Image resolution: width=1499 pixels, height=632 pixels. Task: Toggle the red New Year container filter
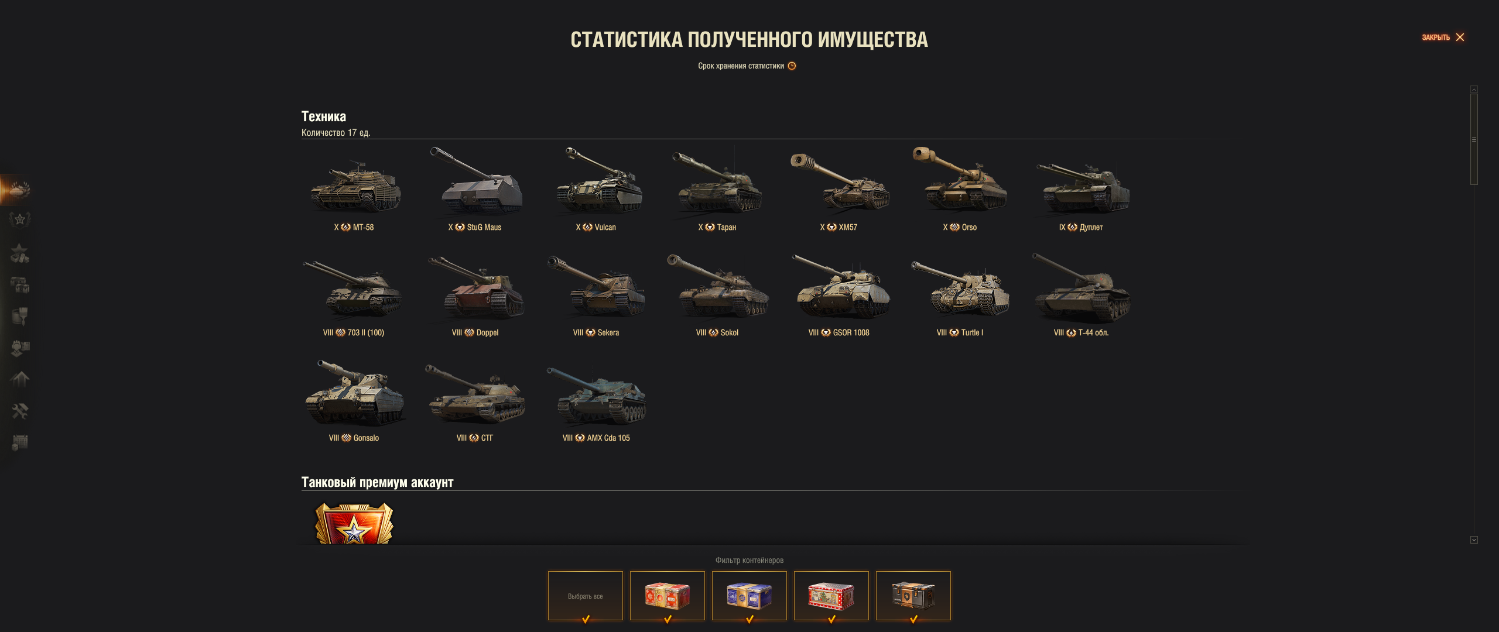click(668, 596)
